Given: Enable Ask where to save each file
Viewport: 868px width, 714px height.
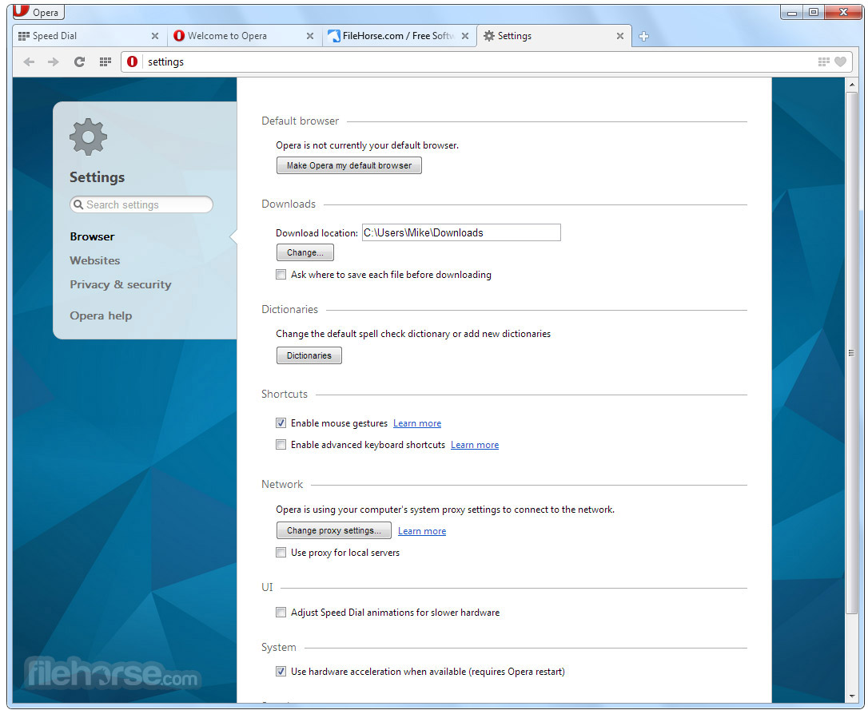Looking at the screenshot, I should click(281, 275).
